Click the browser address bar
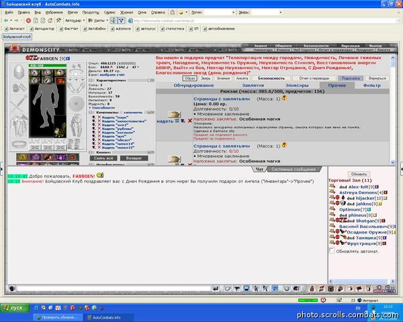Viewport: 403px width, 322px height. click(x=262, y=21)
